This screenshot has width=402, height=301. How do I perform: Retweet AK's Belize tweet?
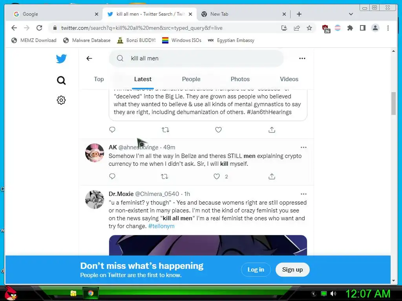(x=164, y=176)
